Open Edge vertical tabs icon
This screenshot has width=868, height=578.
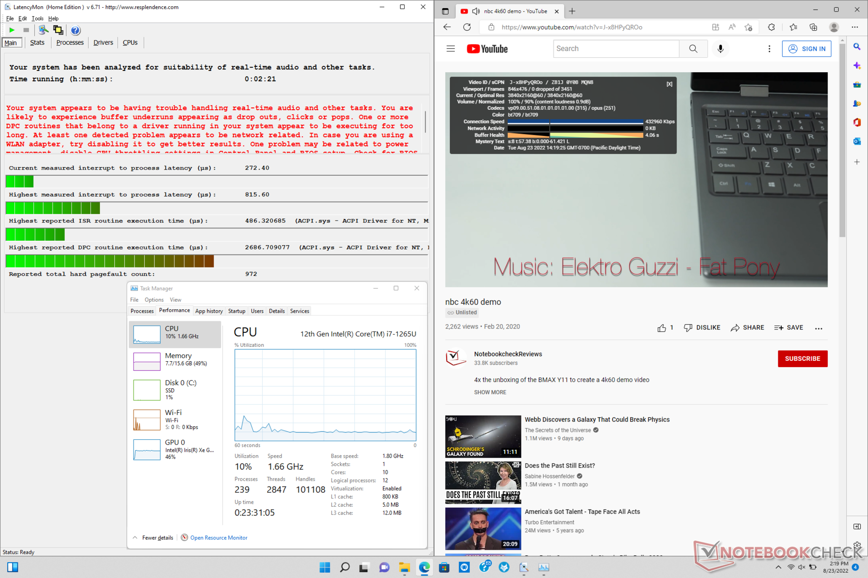[445, 11]
